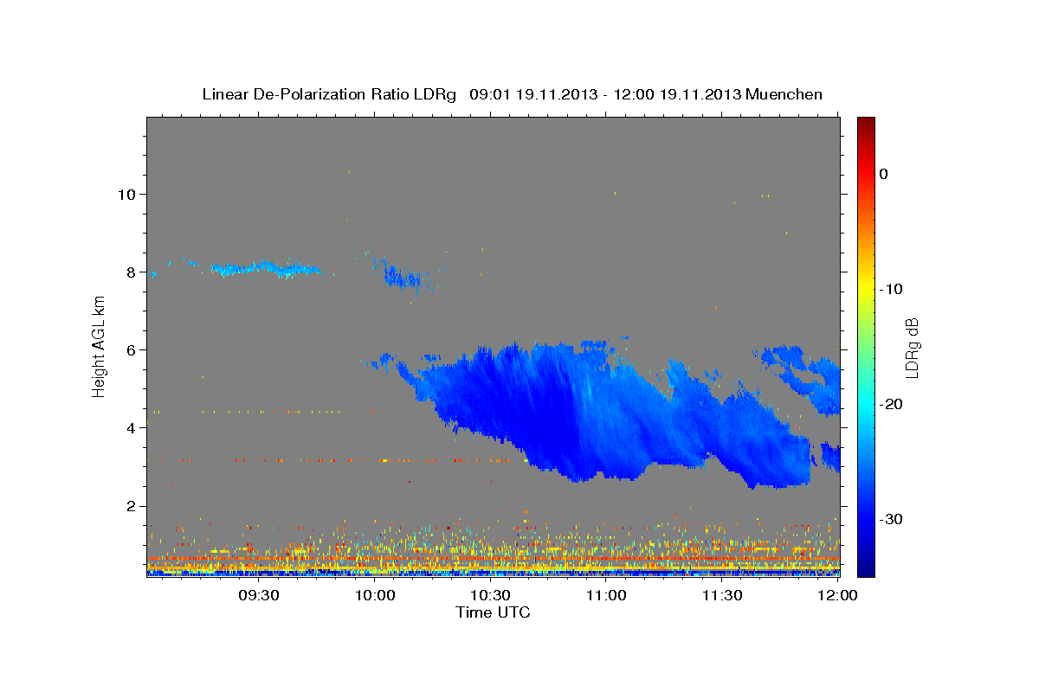The width and height of the screenshot is (1039, 692).
Task: Click the 11:30 time tick label
Action: click(x=722, y=595)
